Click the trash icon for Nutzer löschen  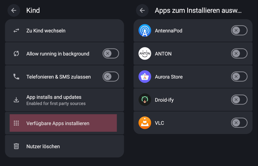[x=16, y=146]
